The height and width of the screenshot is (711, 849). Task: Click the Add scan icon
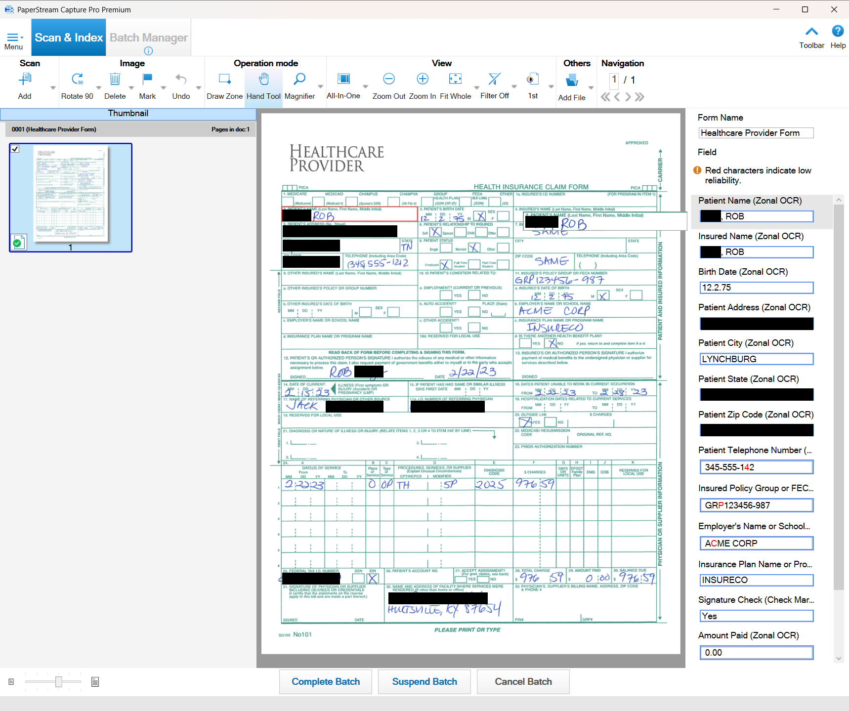coord(25,79)
